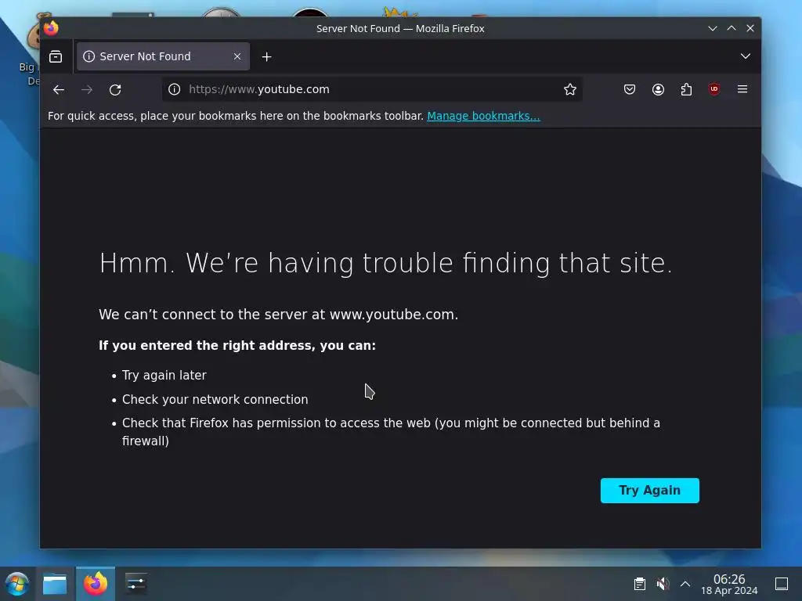The image size is (802, 601).
Task: Click the show desktop button
Action: pos(782,584)
